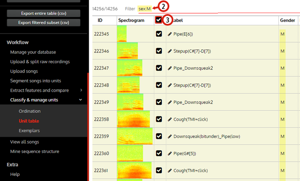This screenshot has width=300, height=181.
Task: Open the Ordination view
Action: point(30,111)
